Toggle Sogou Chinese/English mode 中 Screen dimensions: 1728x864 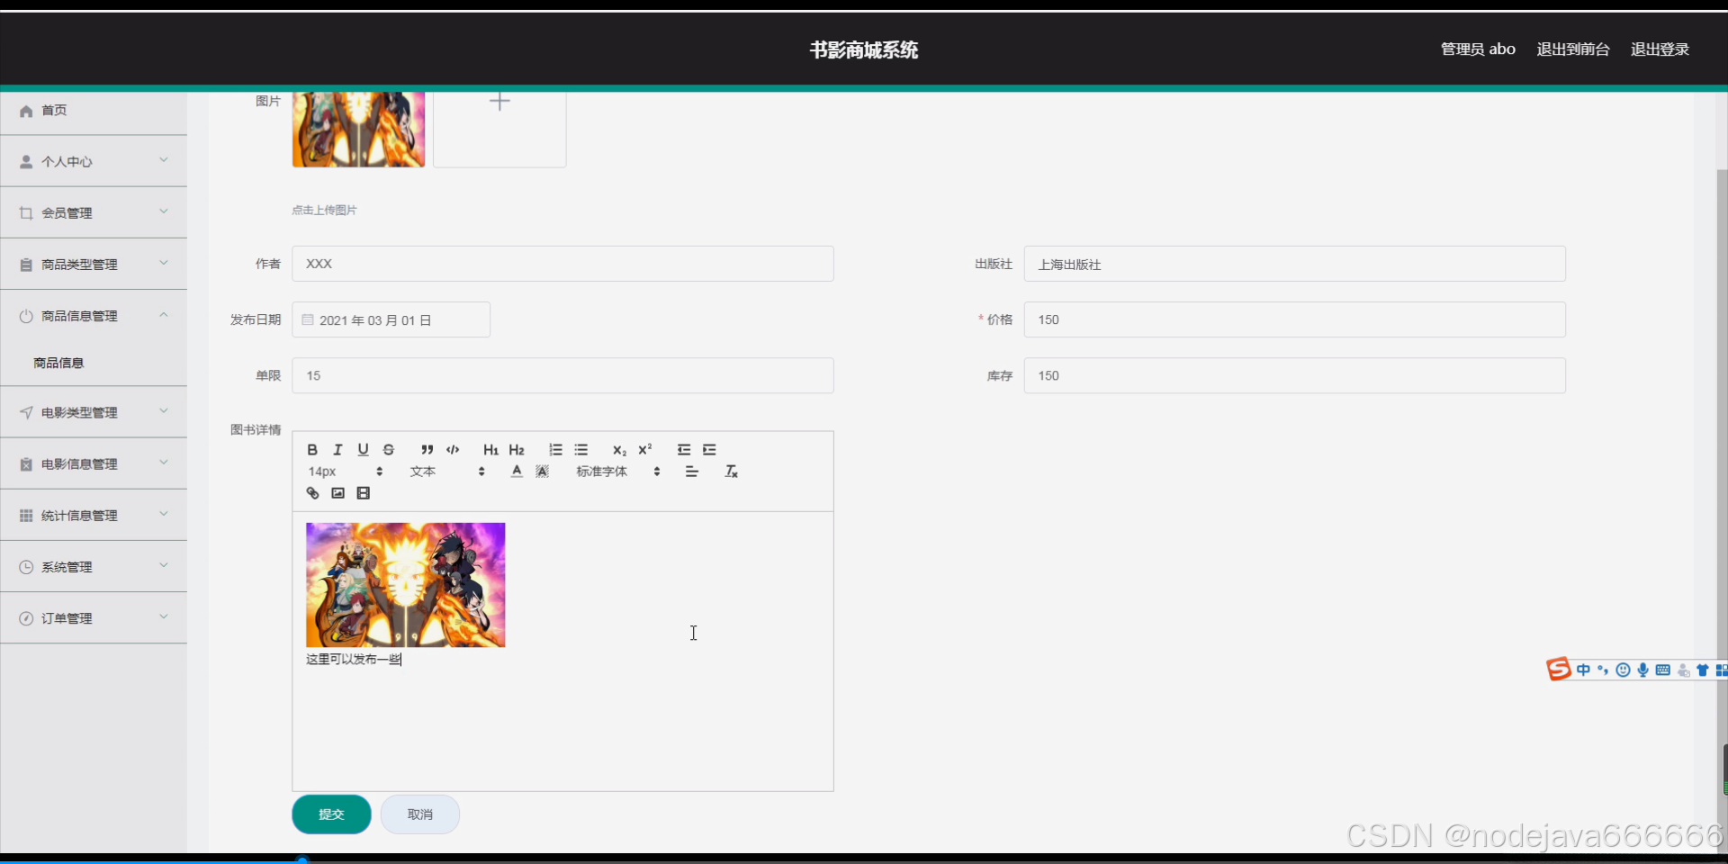coord(1583,670)
